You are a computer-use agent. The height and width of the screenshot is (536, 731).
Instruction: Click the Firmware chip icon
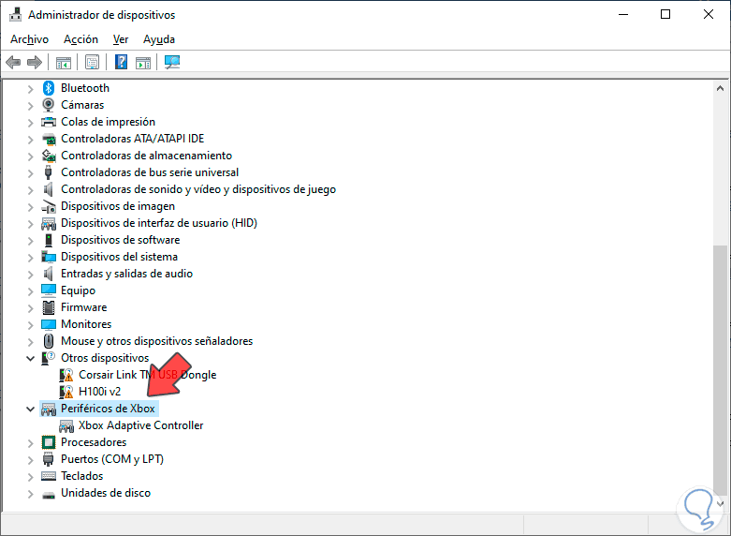point(49,307)
